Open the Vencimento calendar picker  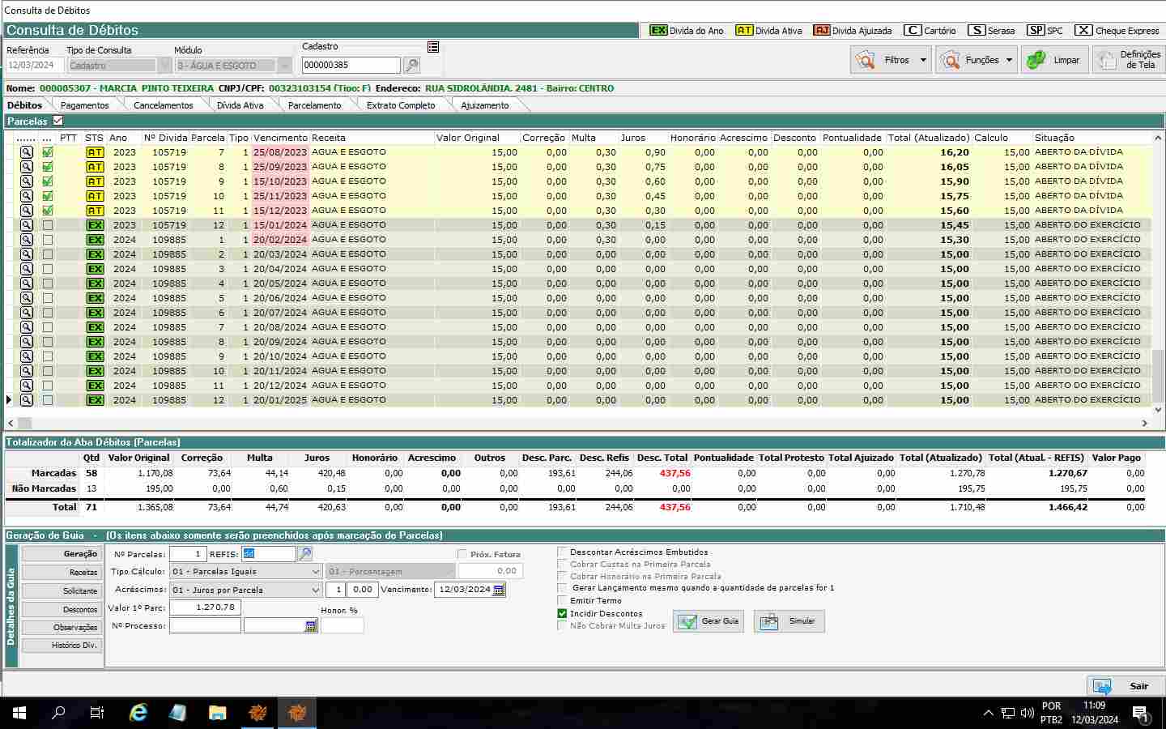click(499, 590)
